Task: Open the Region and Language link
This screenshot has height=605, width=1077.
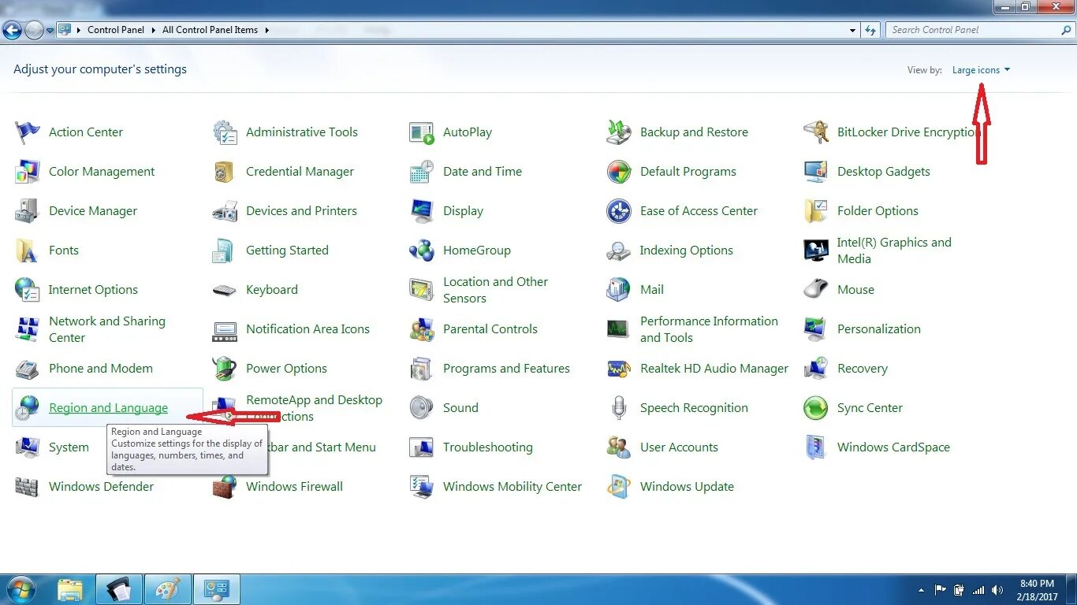Action: coord(108,408)
